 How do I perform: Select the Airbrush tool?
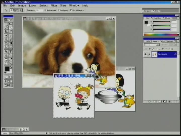click(x=6, y=36)
